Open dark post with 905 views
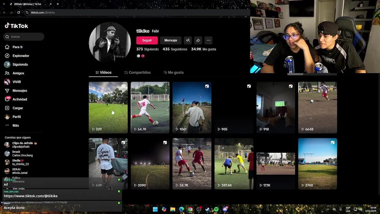 tap(234, 107)
